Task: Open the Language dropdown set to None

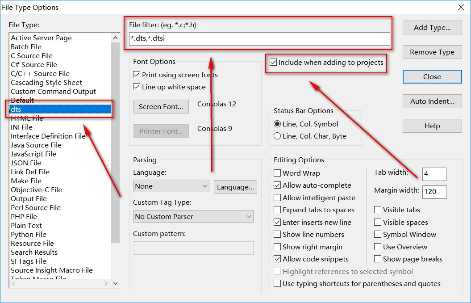Action: point(171,186)
